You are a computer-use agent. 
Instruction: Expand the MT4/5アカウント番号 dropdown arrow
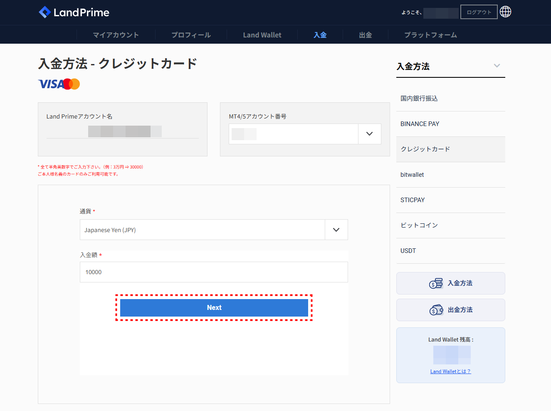[369, 134]
